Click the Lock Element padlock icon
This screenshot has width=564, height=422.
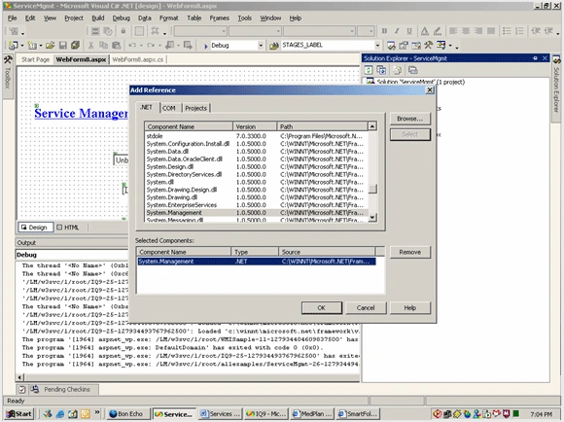123,31
